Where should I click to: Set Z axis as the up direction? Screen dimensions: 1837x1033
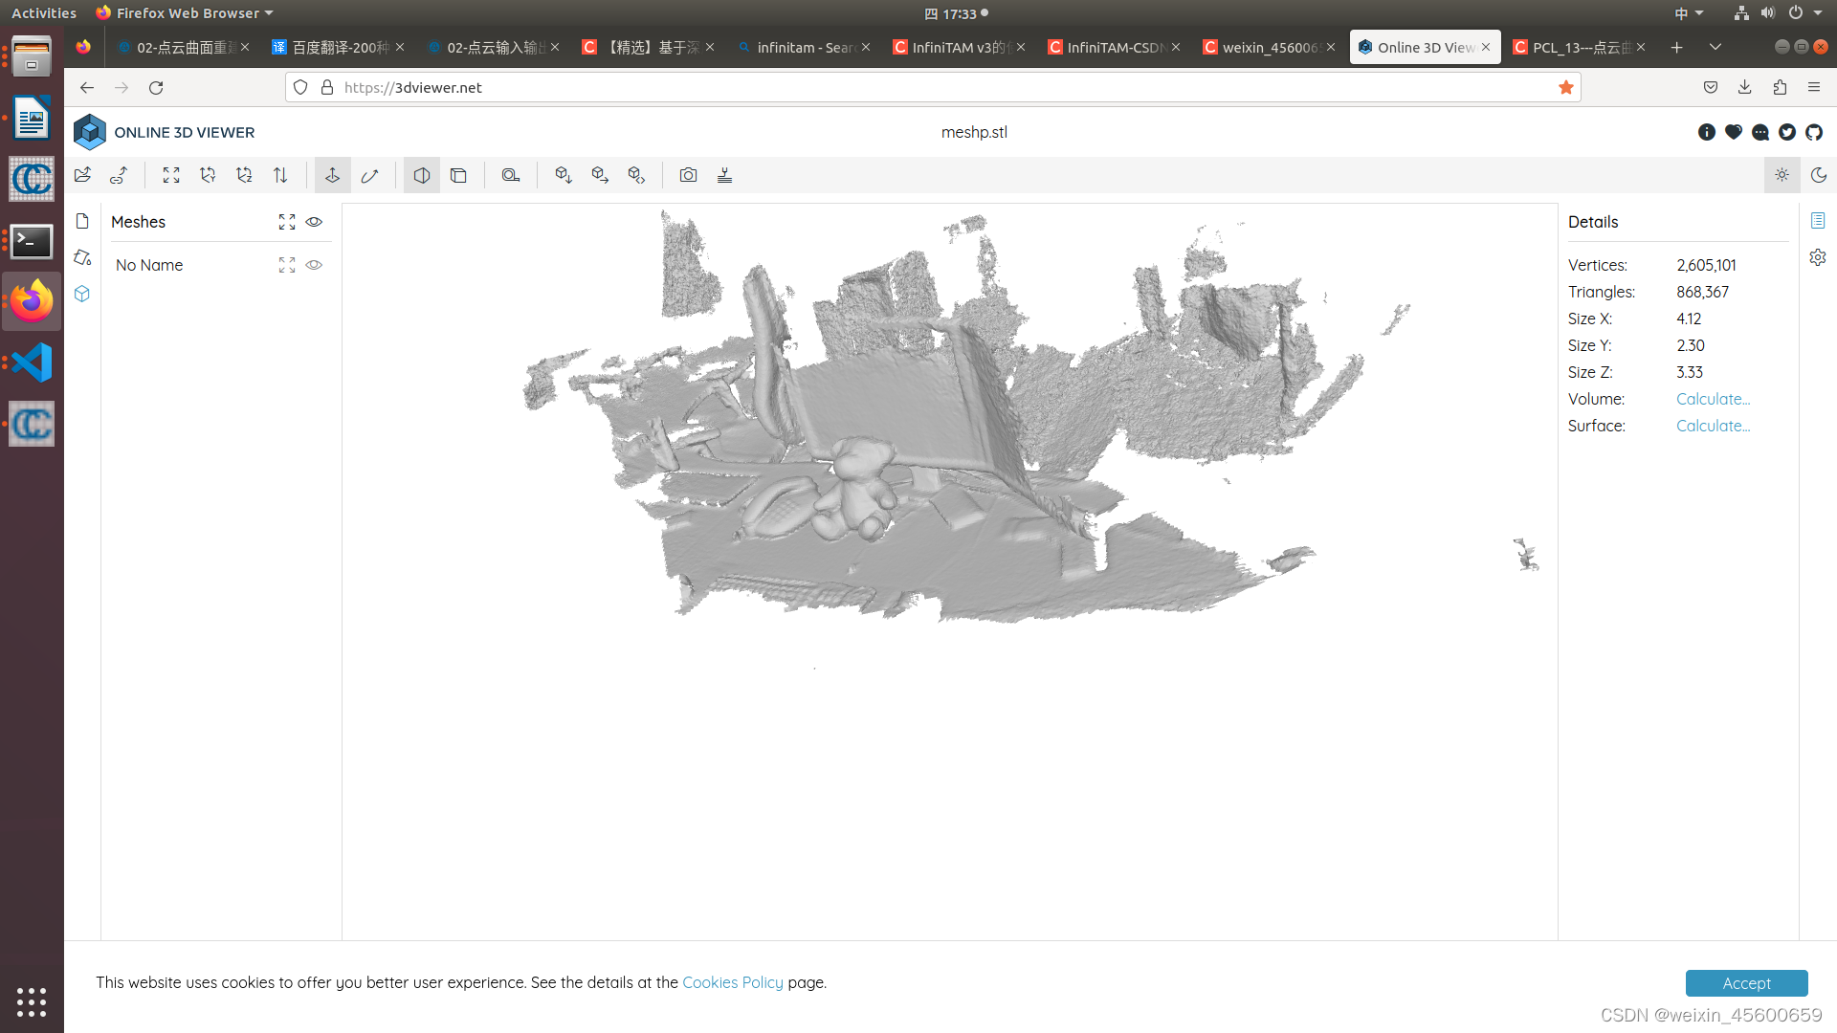point(244,175)
